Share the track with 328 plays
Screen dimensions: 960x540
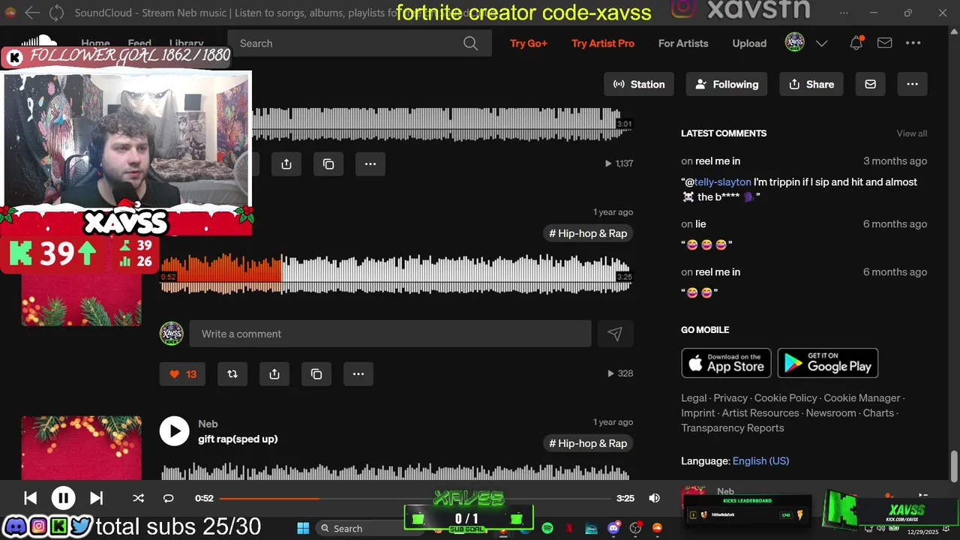coord(274,373)
